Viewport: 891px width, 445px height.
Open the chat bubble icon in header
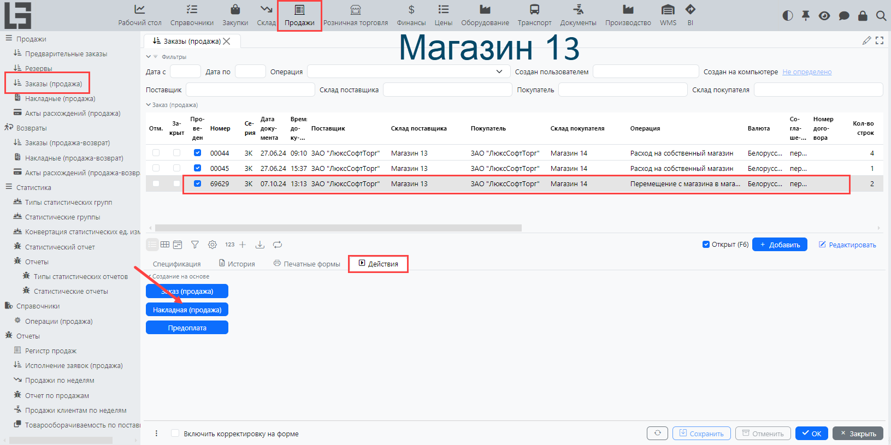pyautogui.click(x=844, y=16)
